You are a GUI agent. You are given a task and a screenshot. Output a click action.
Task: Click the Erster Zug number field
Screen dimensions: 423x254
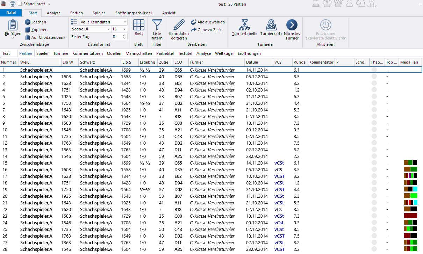click(117, 37)
